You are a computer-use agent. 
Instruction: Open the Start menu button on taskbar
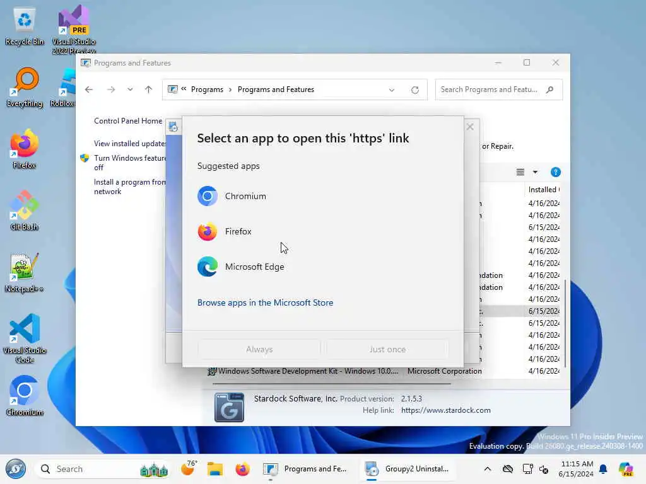coord(16,469)
